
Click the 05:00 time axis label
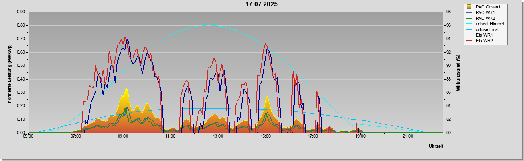point(28,136)
